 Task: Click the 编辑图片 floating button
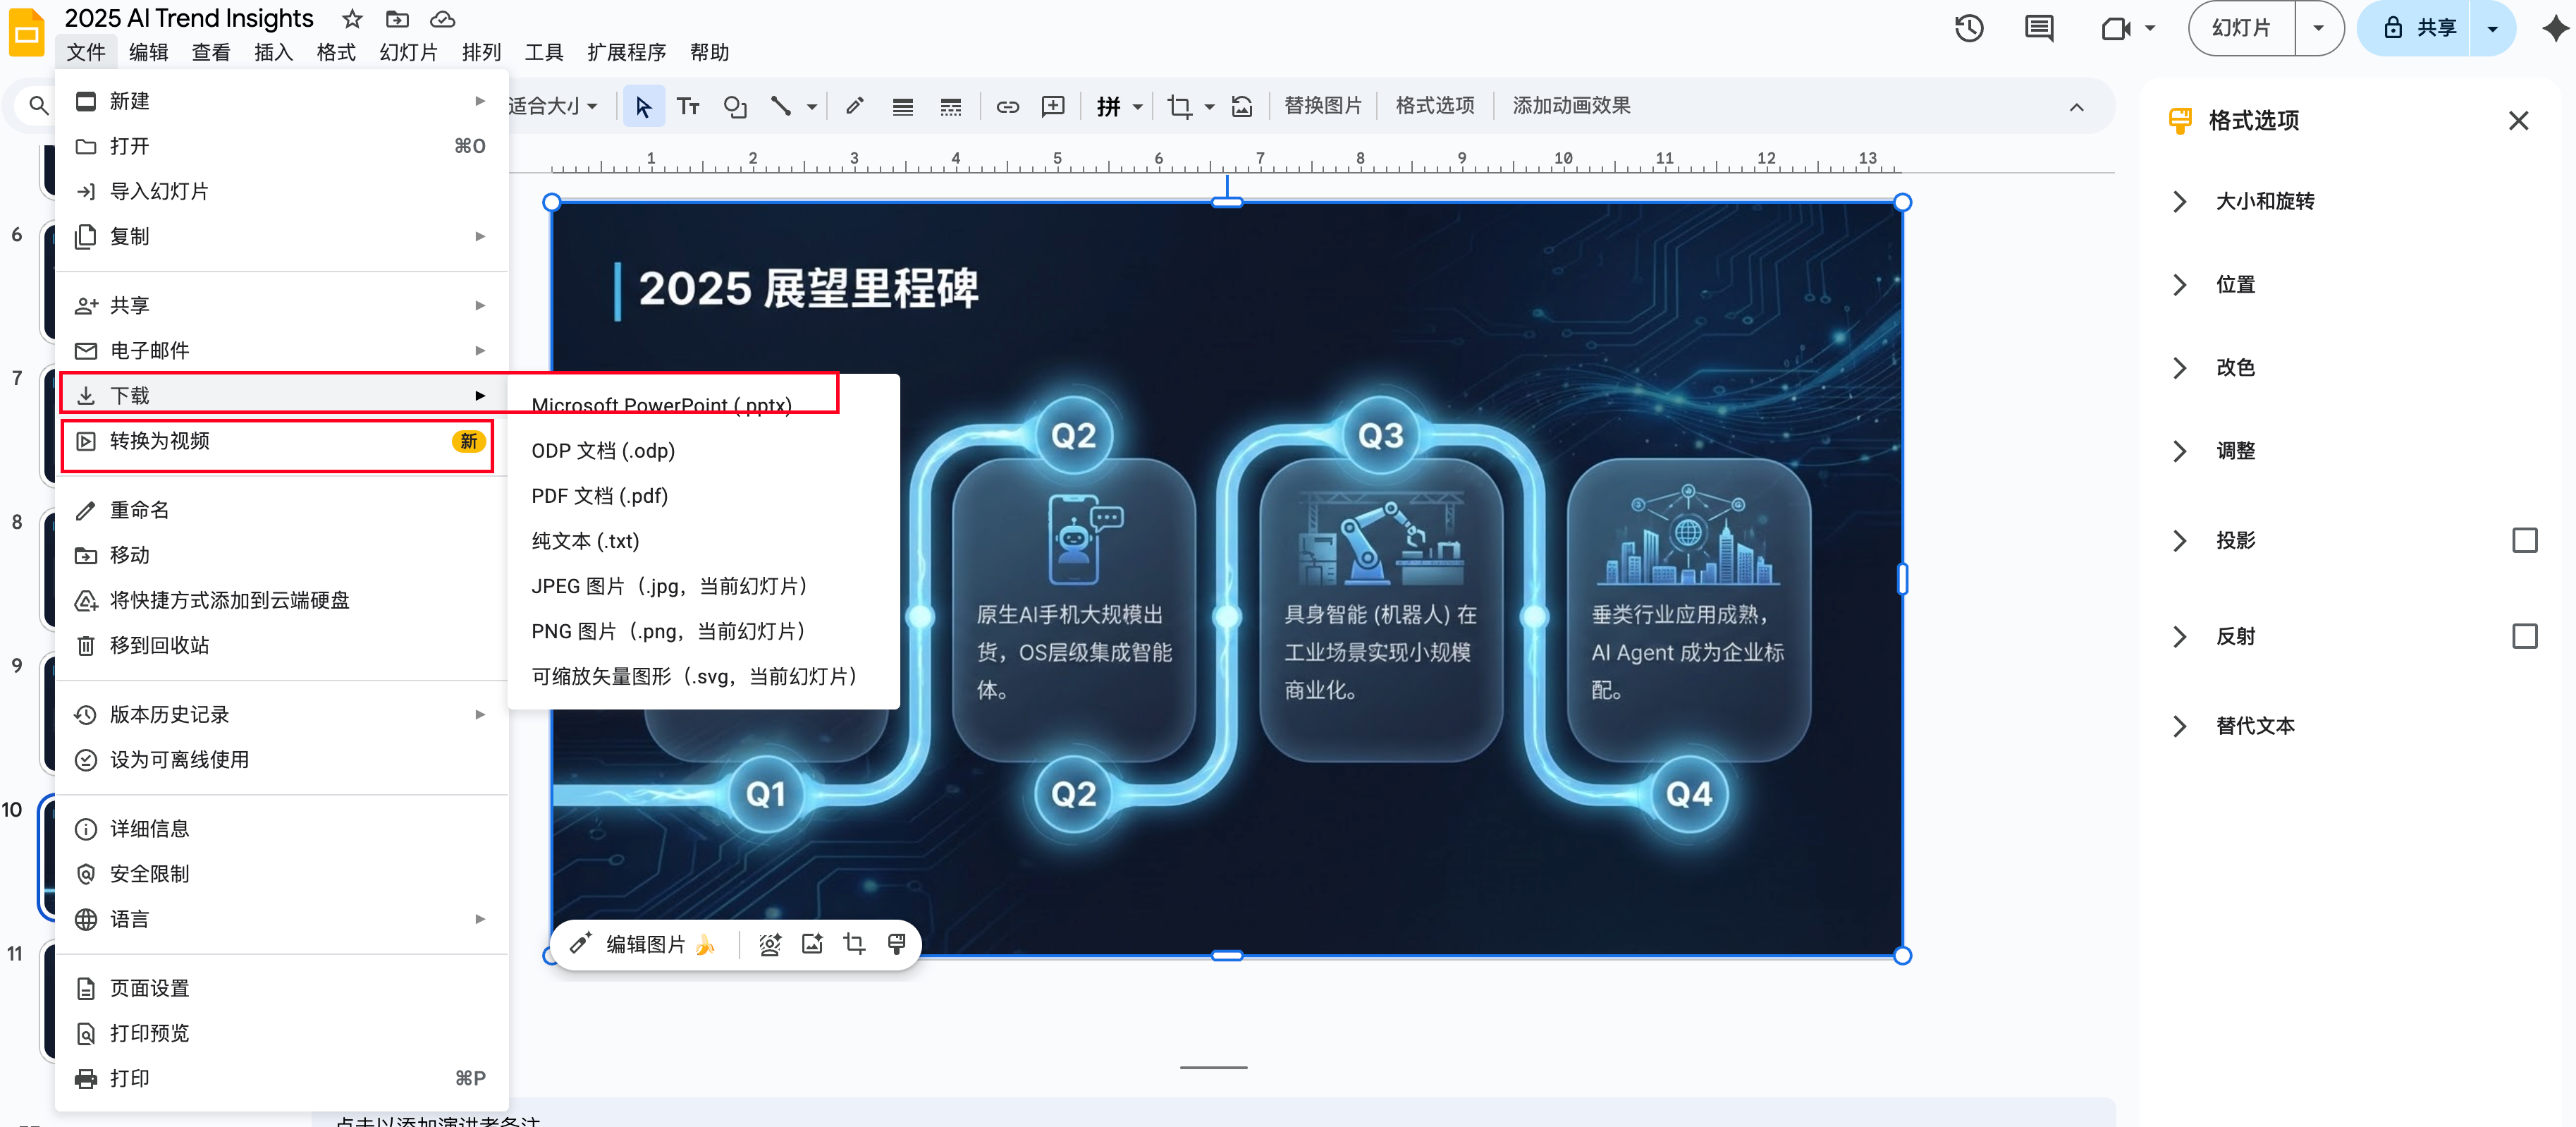click(x=644, y=944)
